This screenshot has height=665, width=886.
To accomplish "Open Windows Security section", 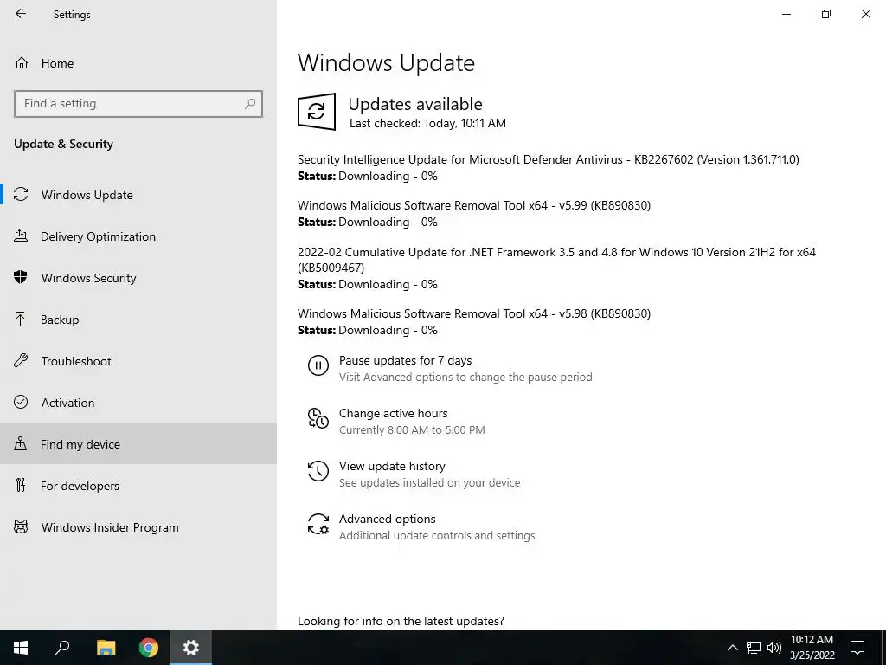I will tap(138, 278).
